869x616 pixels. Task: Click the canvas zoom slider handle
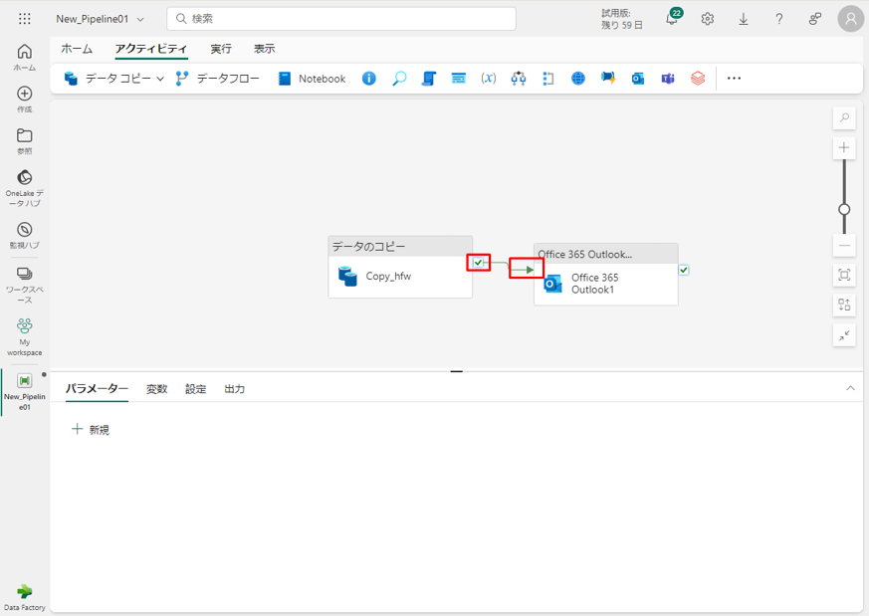pyautogui.click(x=844, y=210)
